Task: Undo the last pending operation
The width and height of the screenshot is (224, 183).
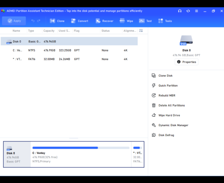Action: (33, 21)
